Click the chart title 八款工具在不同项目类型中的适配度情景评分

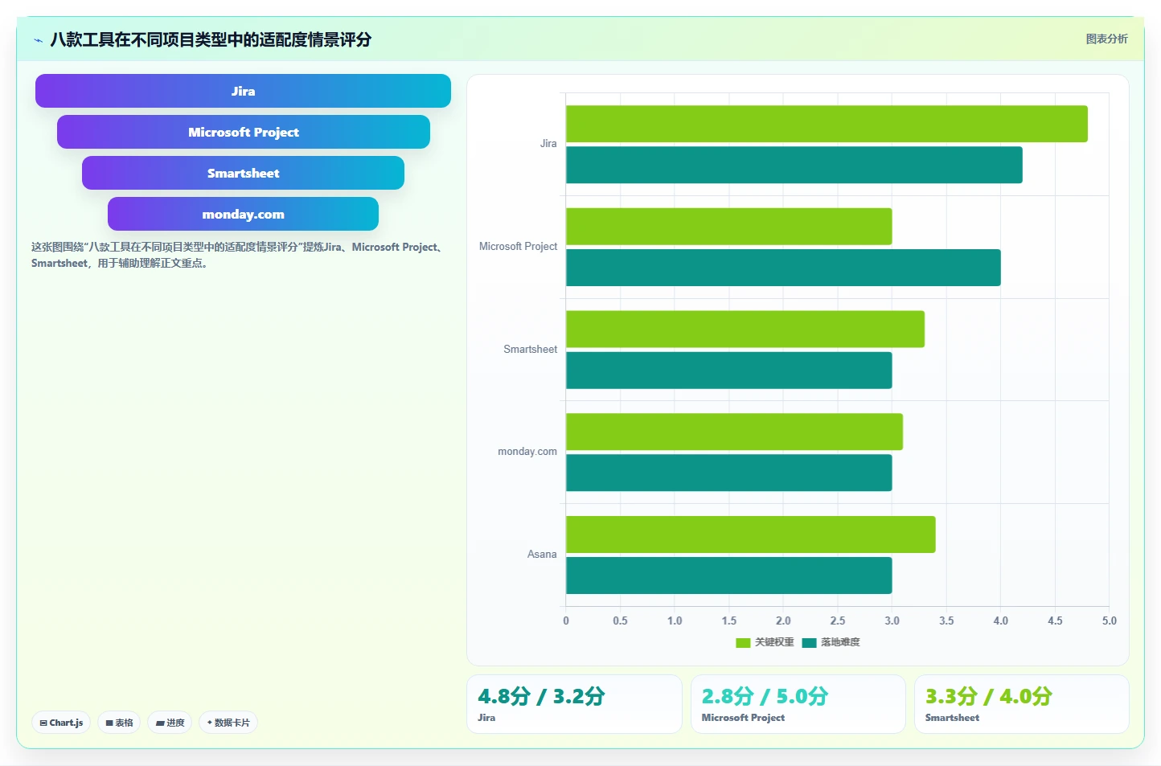pyautogui.click(x=211, y=39)
